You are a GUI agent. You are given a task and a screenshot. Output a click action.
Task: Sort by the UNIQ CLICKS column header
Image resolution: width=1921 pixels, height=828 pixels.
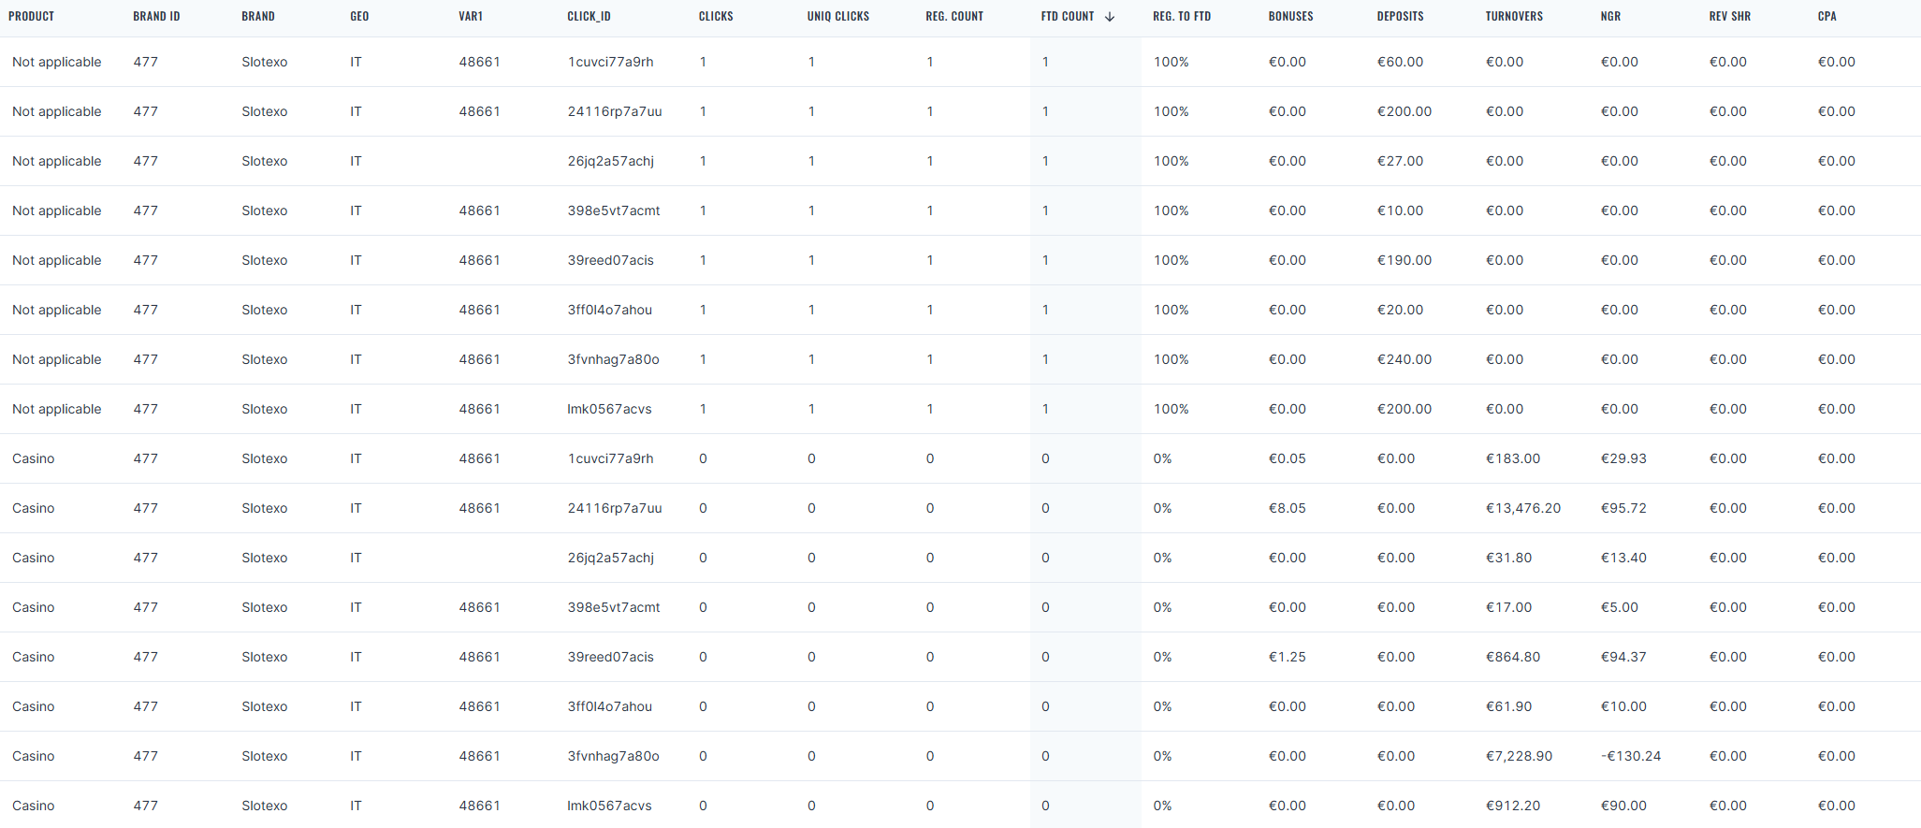click(838, 17)
